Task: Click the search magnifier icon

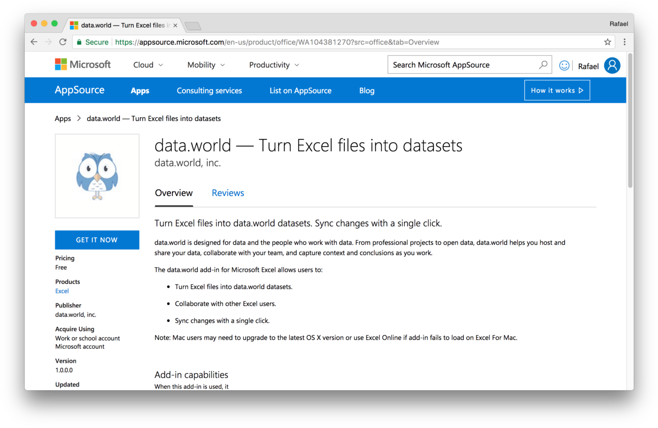Action: point(543,65)
